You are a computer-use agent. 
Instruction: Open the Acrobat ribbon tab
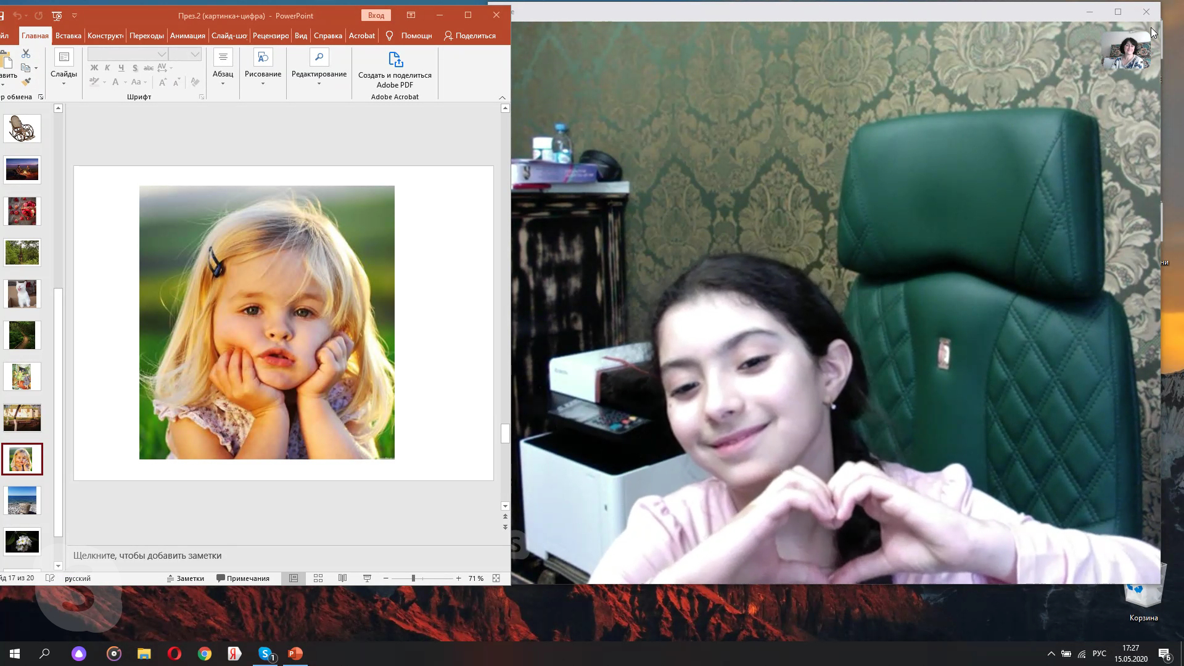click(x=362, y=36)
